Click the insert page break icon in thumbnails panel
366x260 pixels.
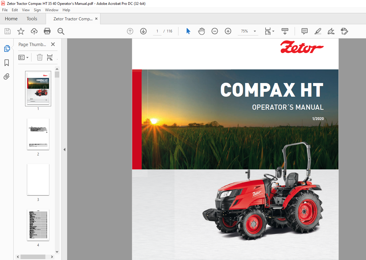[x=50, y=57]
